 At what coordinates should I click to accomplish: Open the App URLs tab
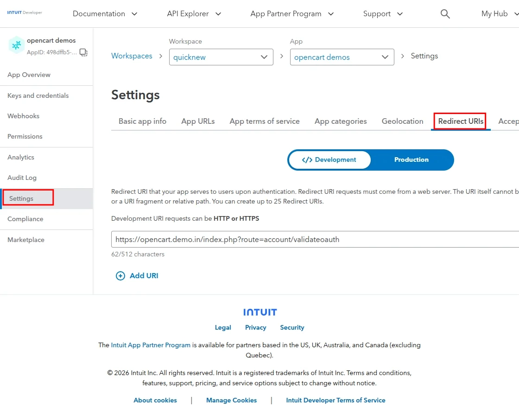click(x=198, y=121)
